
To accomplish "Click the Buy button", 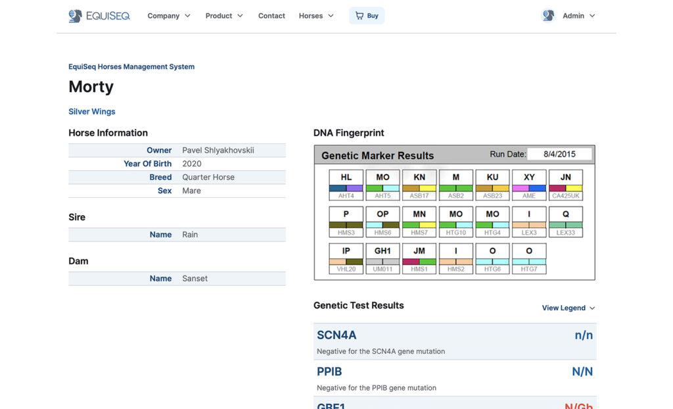I will [367, 16].
